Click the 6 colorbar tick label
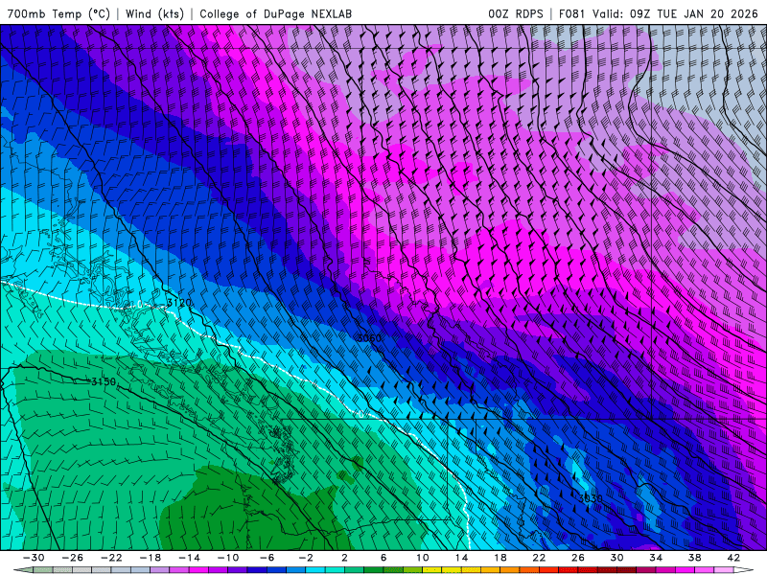The height and width of the screenshot is (575, 767). coord(383,558)
